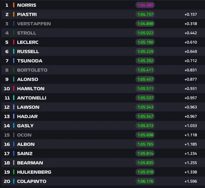Click Tsunoda's +0.712 gap value
This screenshot has height=188, width=205.
[x=191, y=61]
